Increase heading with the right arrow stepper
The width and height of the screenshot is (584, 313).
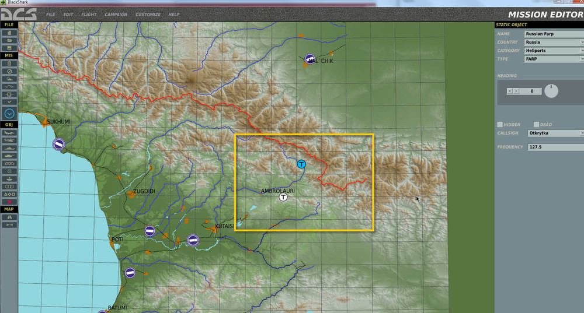pos(516,91)
